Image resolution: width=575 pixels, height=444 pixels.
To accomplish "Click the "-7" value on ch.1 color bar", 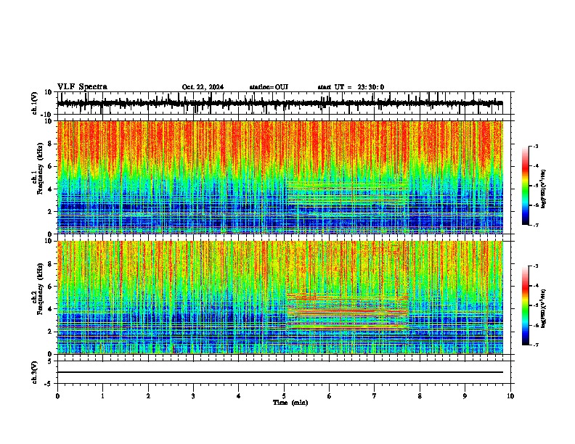I will (x=535, y=225).
